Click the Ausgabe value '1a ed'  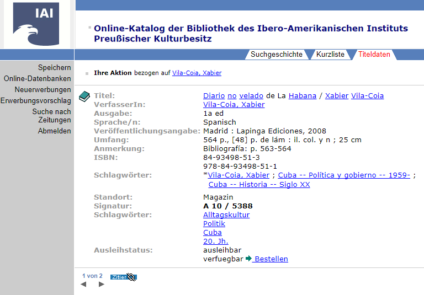point(213,114)
